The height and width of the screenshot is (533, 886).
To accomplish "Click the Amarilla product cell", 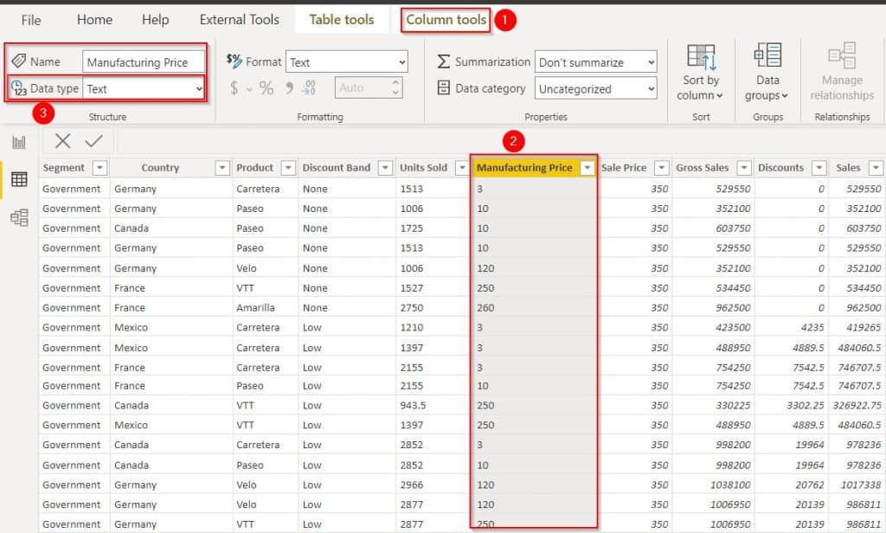I will 255,308.
